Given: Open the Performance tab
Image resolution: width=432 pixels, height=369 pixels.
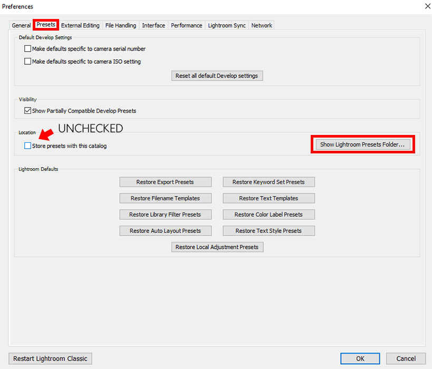Looking at the screenshot, I should [186, 25].
